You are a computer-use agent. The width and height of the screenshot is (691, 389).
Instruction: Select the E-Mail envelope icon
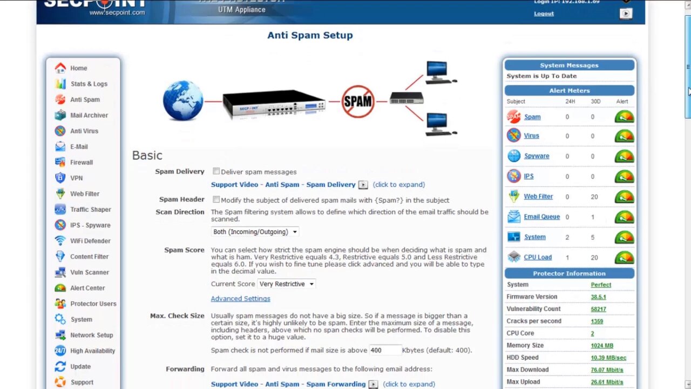(60, 146)
